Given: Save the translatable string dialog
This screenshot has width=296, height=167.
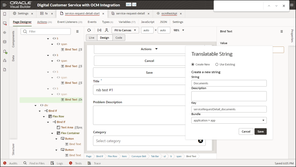Looking at the screenshot, I should click(261, 132).
